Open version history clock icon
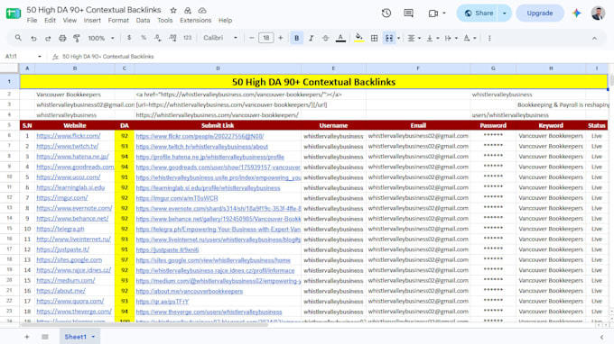 pyautogui.click(x=386, y=14)
